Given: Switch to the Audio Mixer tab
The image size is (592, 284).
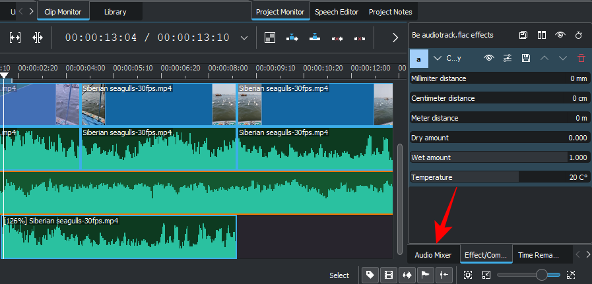Looking at the screenshot, I should tap(433, 255).
